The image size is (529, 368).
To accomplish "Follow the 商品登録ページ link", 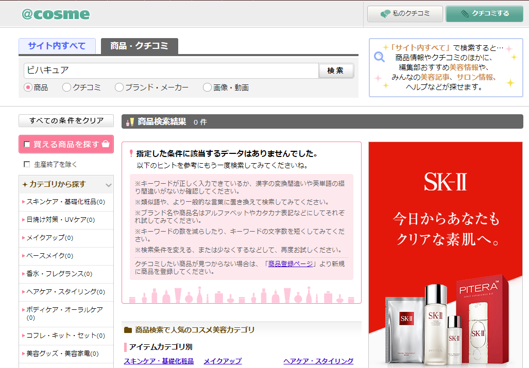I will 291,264.
